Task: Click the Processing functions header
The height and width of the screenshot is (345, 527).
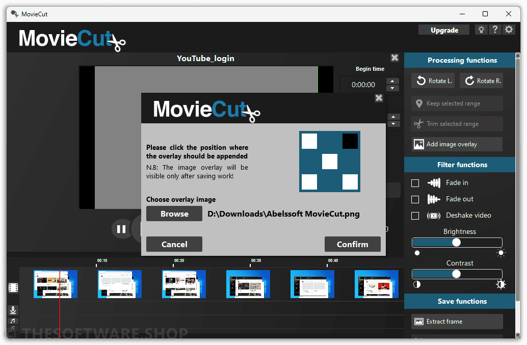Action: [x=460, y=60]
